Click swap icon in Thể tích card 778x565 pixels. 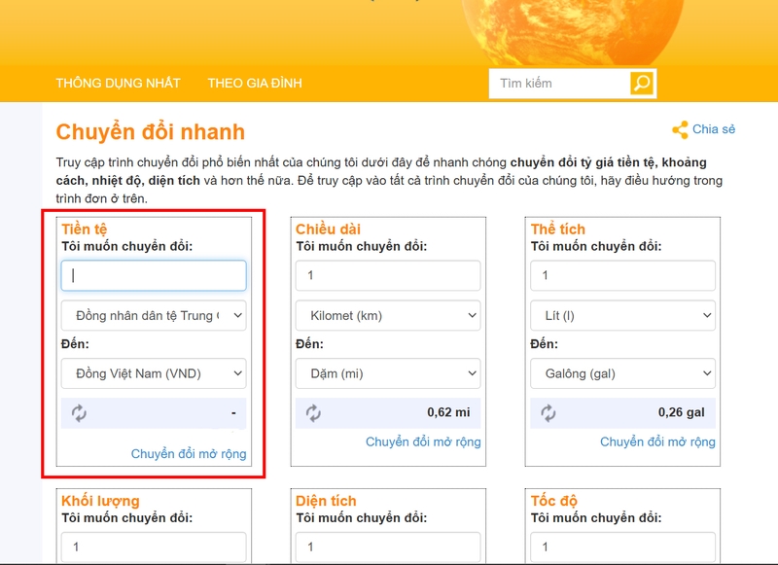point(548,412)
